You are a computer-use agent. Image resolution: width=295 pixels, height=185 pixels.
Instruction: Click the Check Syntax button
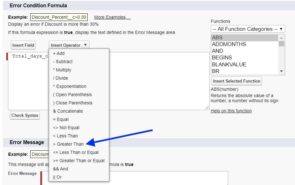tap(25, 115)
